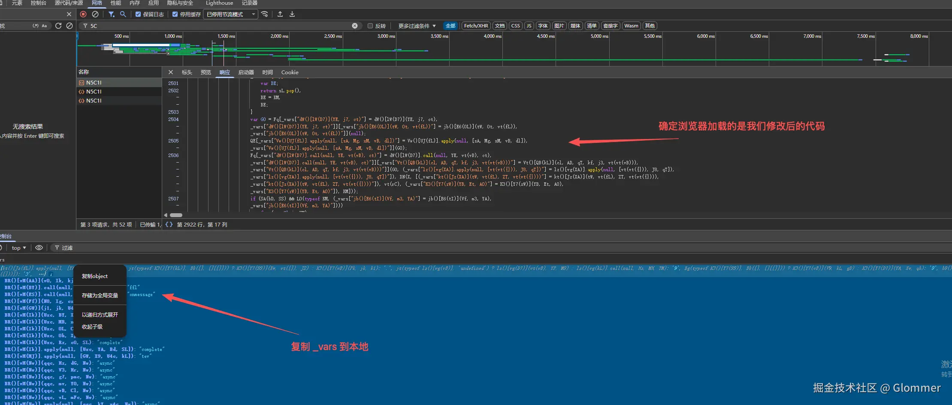Switch to the 预览 tab

206,72
